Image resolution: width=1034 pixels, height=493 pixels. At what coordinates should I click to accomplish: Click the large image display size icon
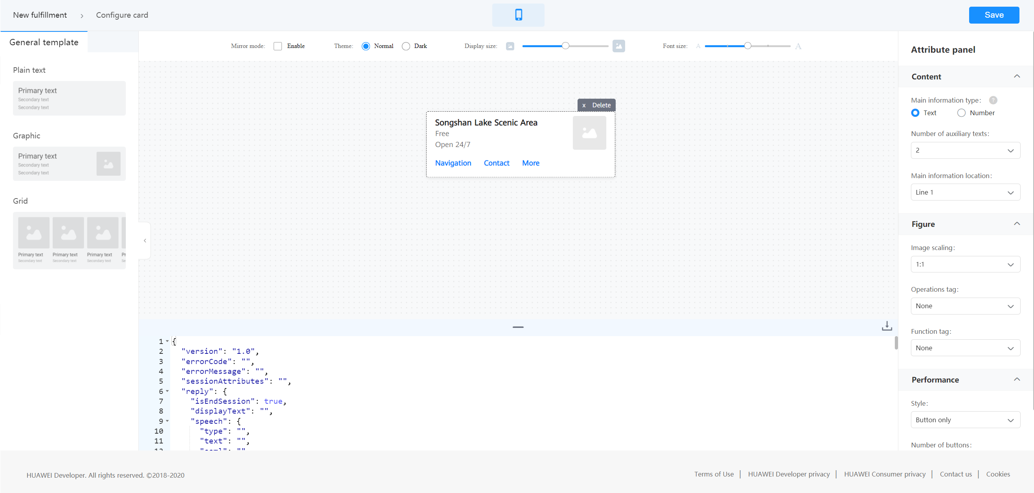[618, 46]
